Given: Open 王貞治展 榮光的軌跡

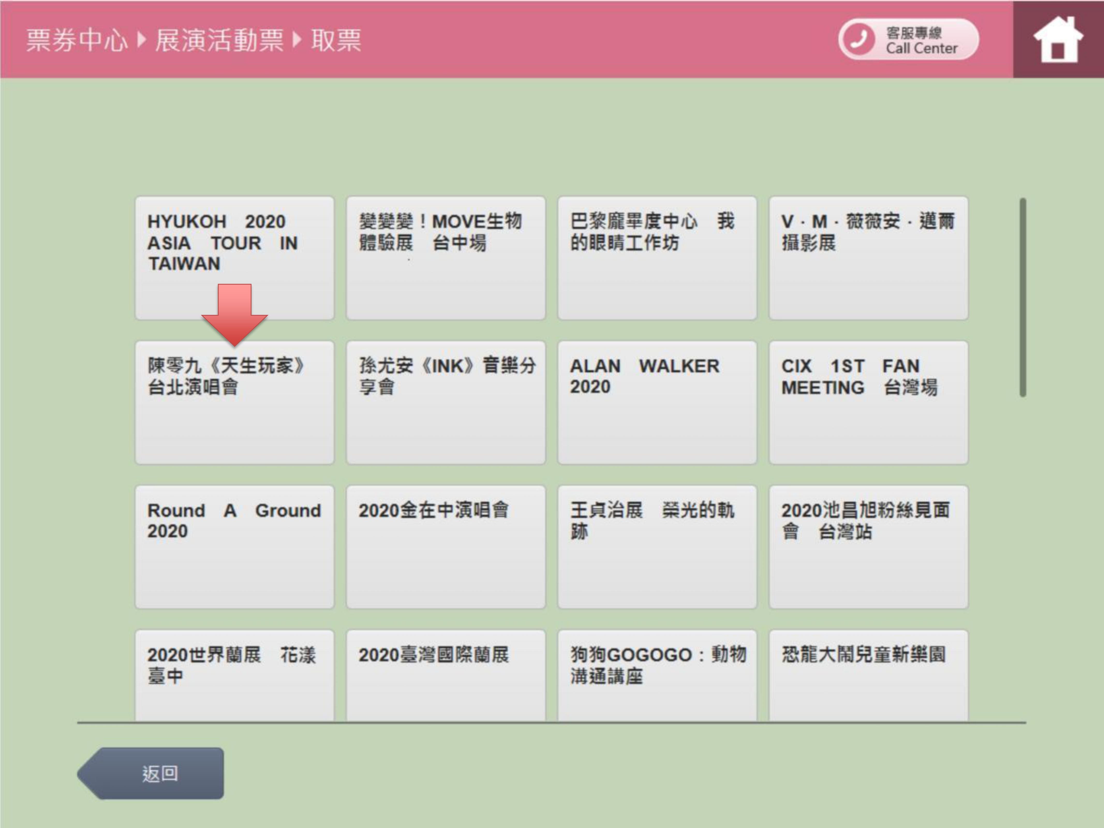Looking at the screenshot, I should 657,546.
